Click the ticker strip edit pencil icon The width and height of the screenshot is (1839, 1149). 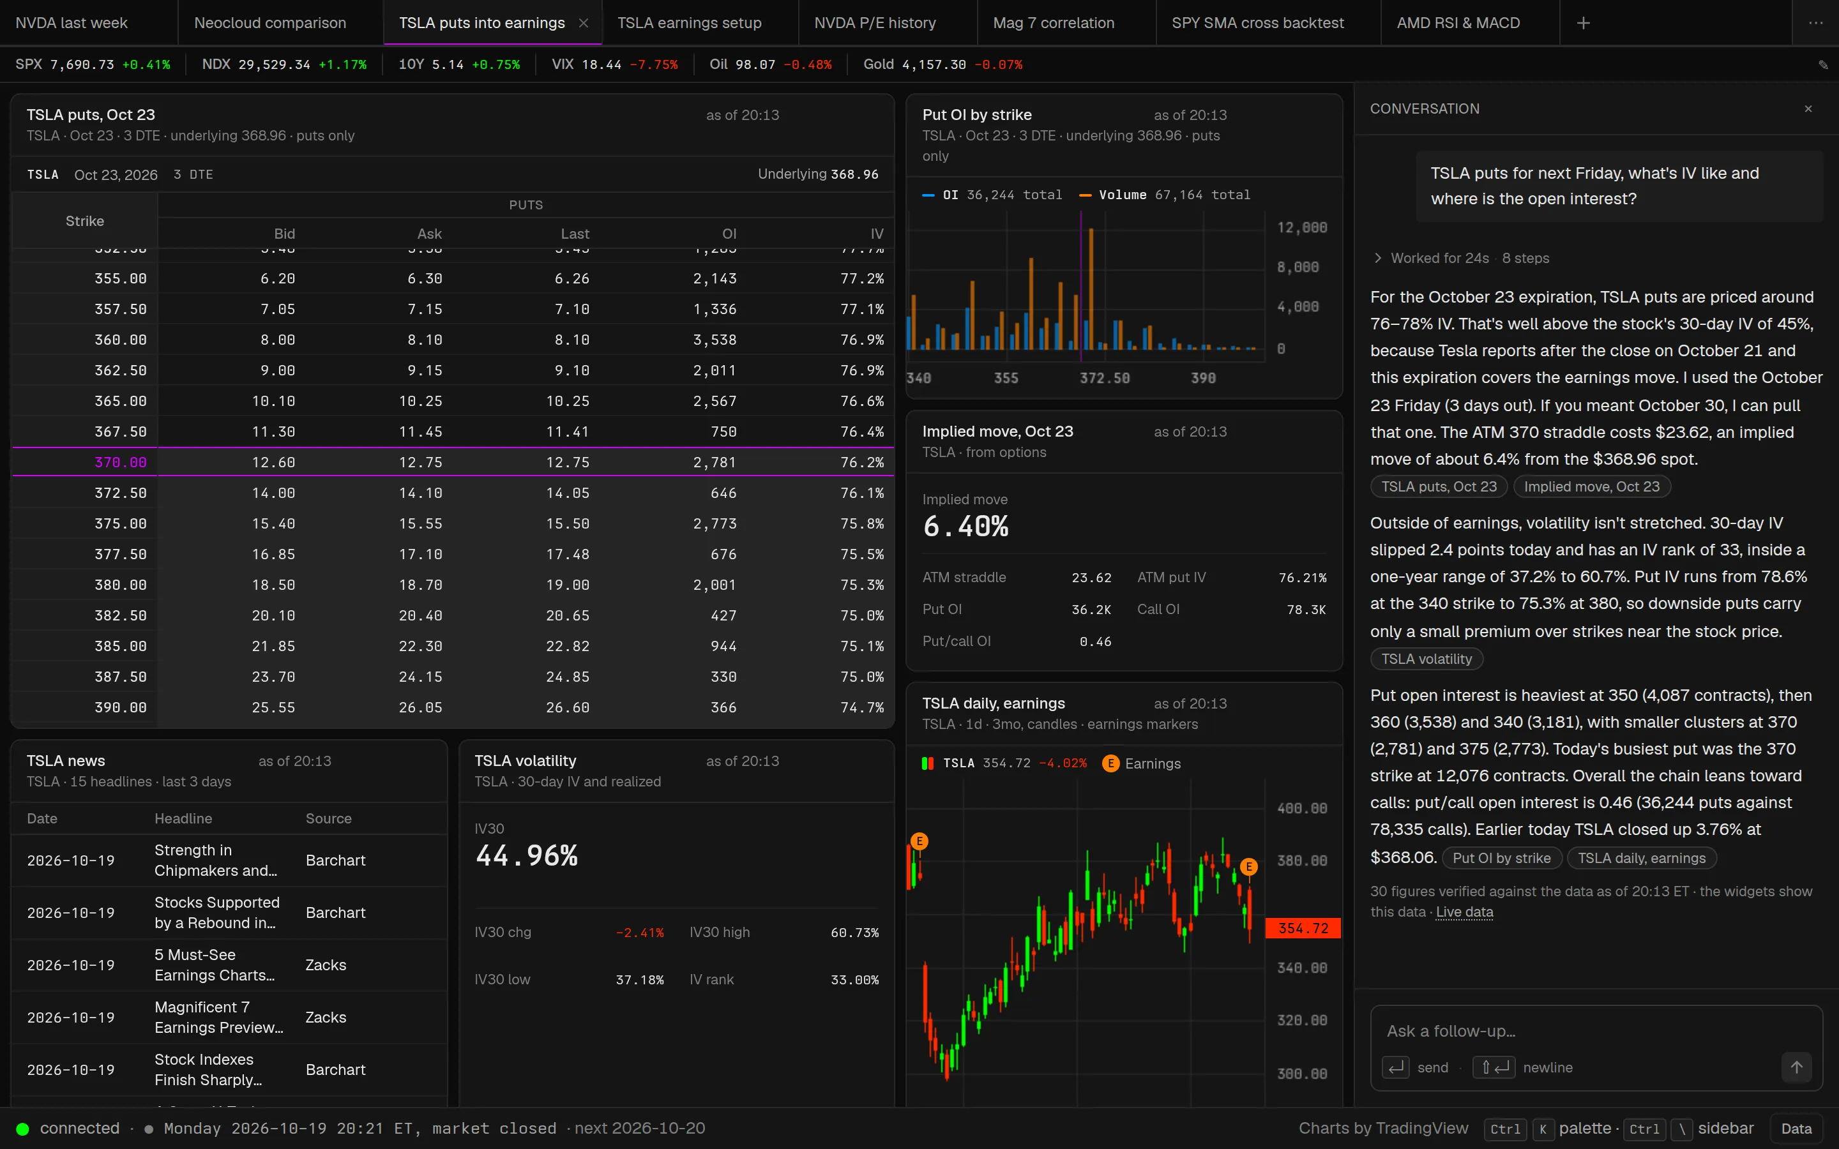tap(1823, 64)
